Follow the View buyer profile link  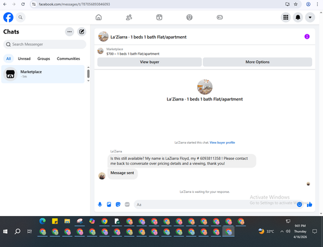pos(222,143)
